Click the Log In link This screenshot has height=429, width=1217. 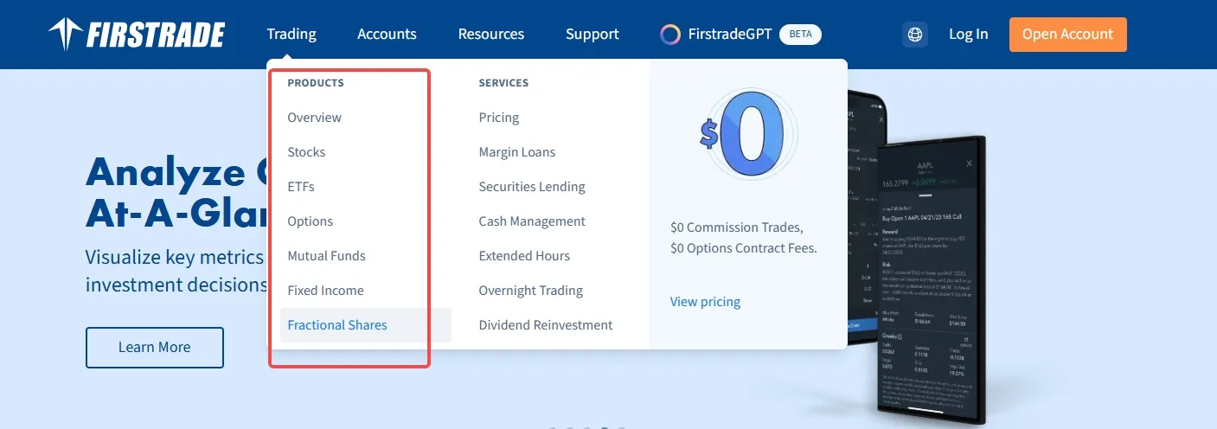(968, 35)
